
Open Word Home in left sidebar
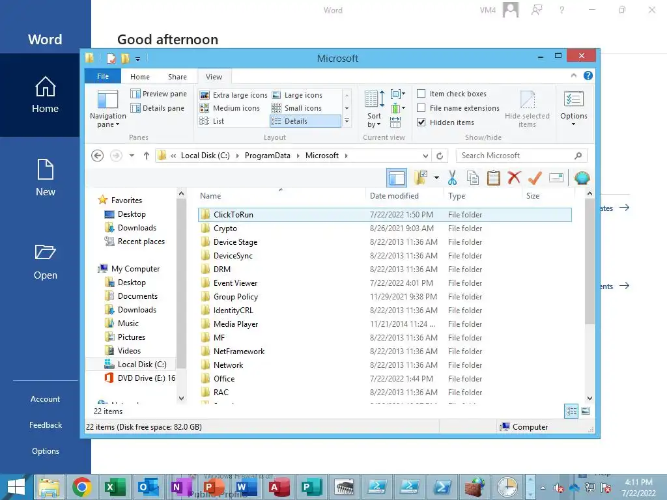click(45, 95)
